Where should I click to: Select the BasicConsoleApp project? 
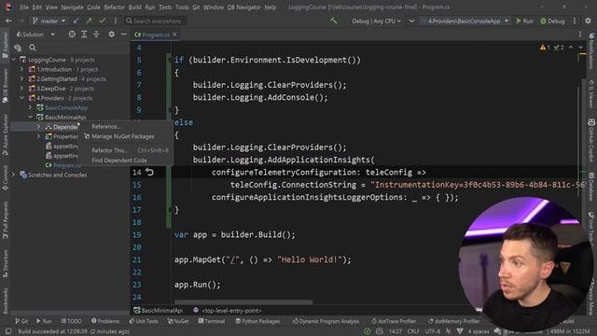[x=66, y=108]
